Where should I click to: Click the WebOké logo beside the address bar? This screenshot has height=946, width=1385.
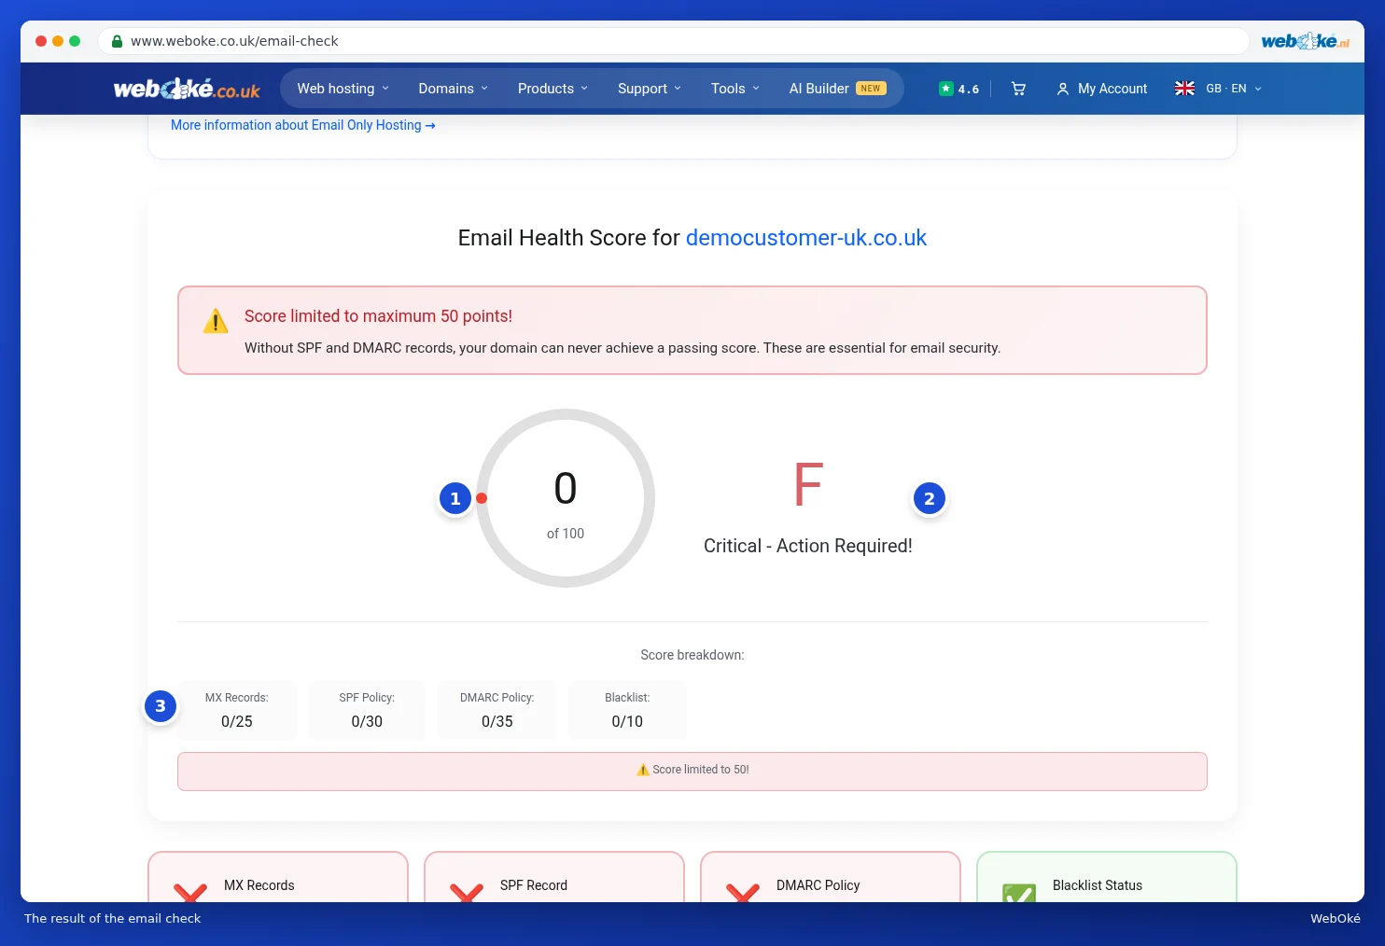point(1305,41)
